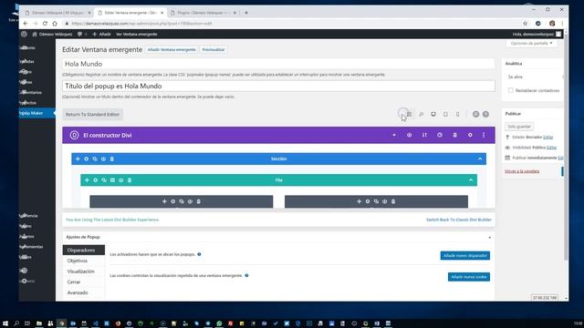Open settings gear on the right module
This screenshot has height=328, width=584.
[368, 201]
